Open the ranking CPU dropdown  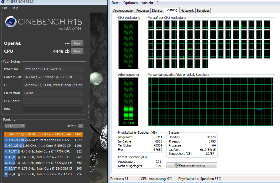(15, 126)
